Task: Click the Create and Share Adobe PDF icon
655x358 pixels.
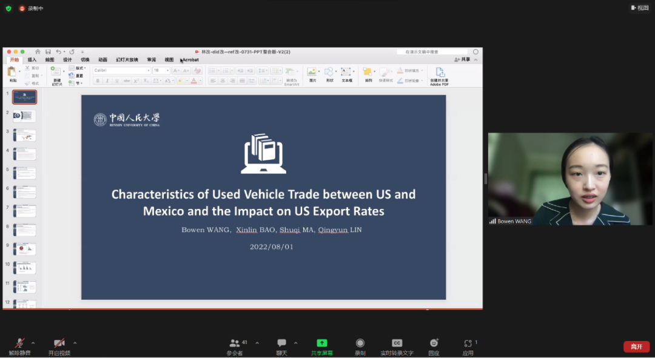Action: tap(440, 73)
